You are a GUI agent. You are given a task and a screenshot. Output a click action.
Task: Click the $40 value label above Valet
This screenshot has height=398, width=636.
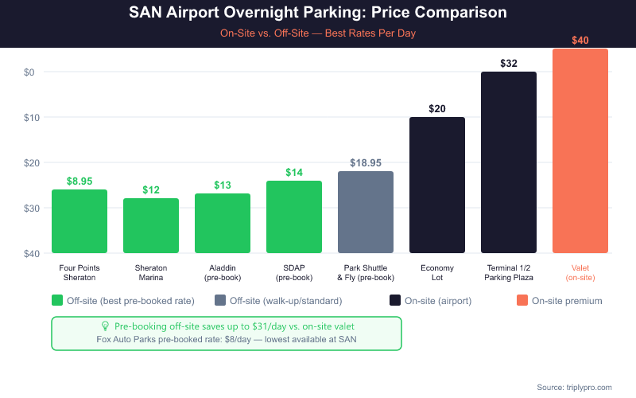pyautogui.click(x=580, y=40)
